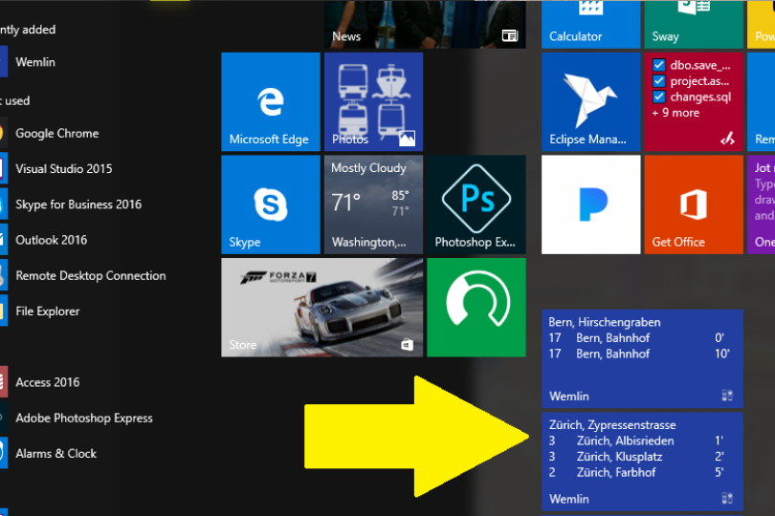Click the Pandora tile

point(590,204)
